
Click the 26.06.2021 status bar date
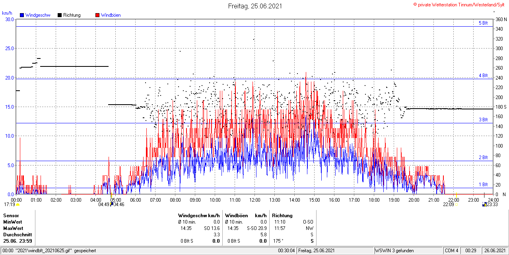495,251
